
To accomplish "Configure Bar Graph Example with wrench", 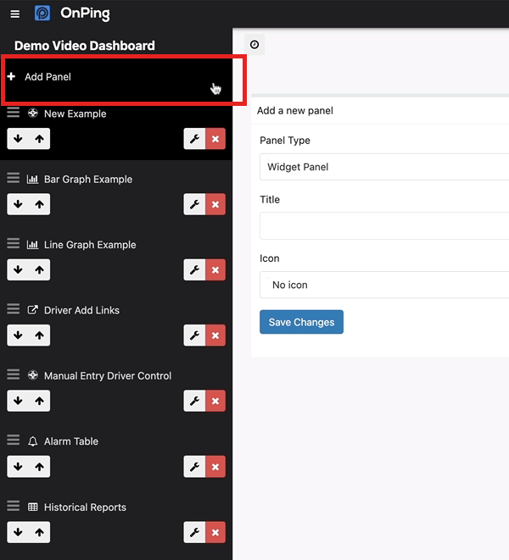I will pyautogui.click(x=194, y=204).
